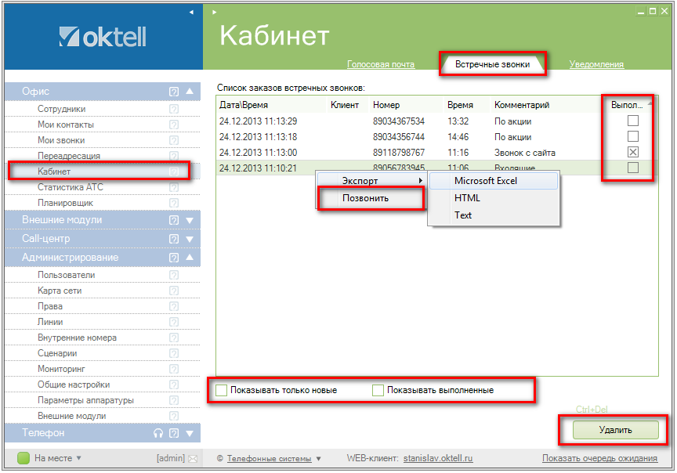Click help icon for Администрирование section
677x473 pixels.
pyautogui.click(x=174, y=258)
